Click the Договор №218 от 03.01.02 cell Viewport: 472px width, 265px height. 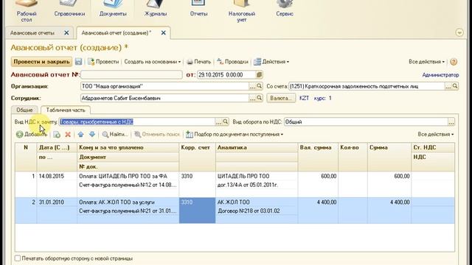coord(257,211)
